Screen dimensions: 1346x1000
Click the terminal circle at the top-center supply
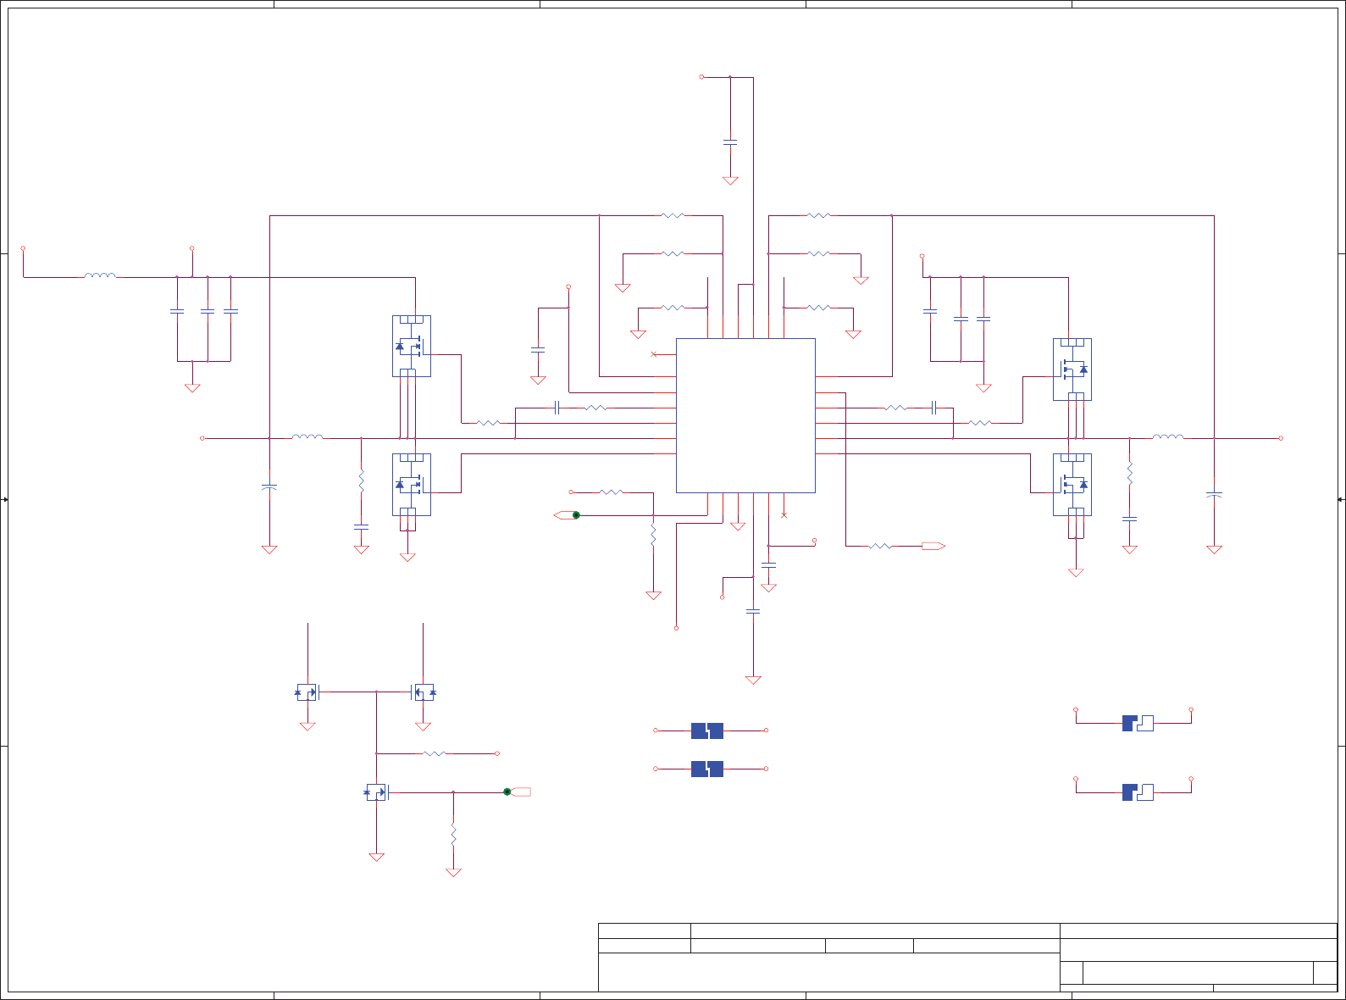pyautogui.click(x=701, y=77)
